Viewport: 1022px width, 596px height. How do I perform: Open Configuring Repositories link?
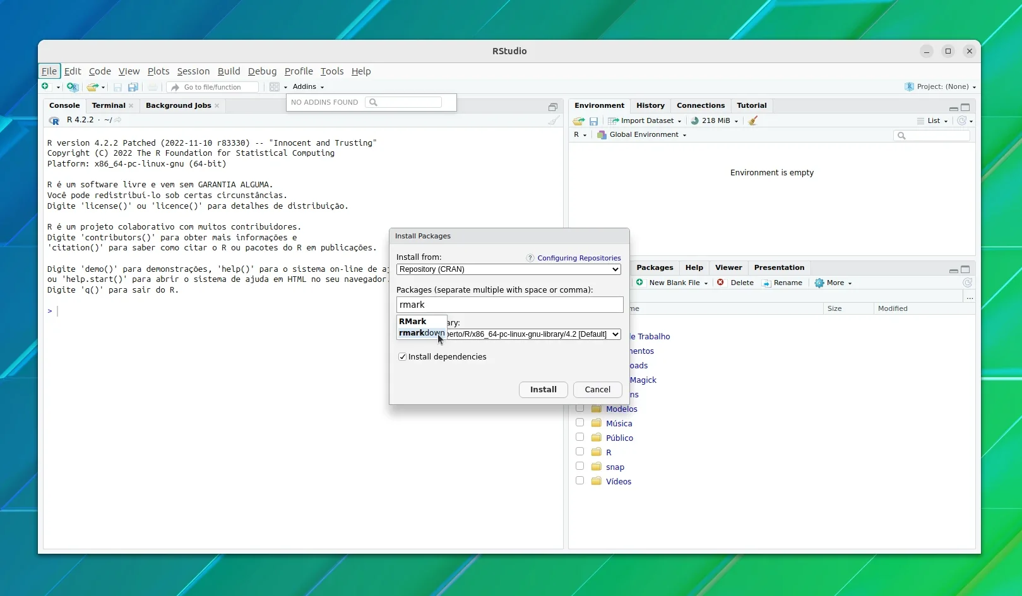click(x=579, y=258)
